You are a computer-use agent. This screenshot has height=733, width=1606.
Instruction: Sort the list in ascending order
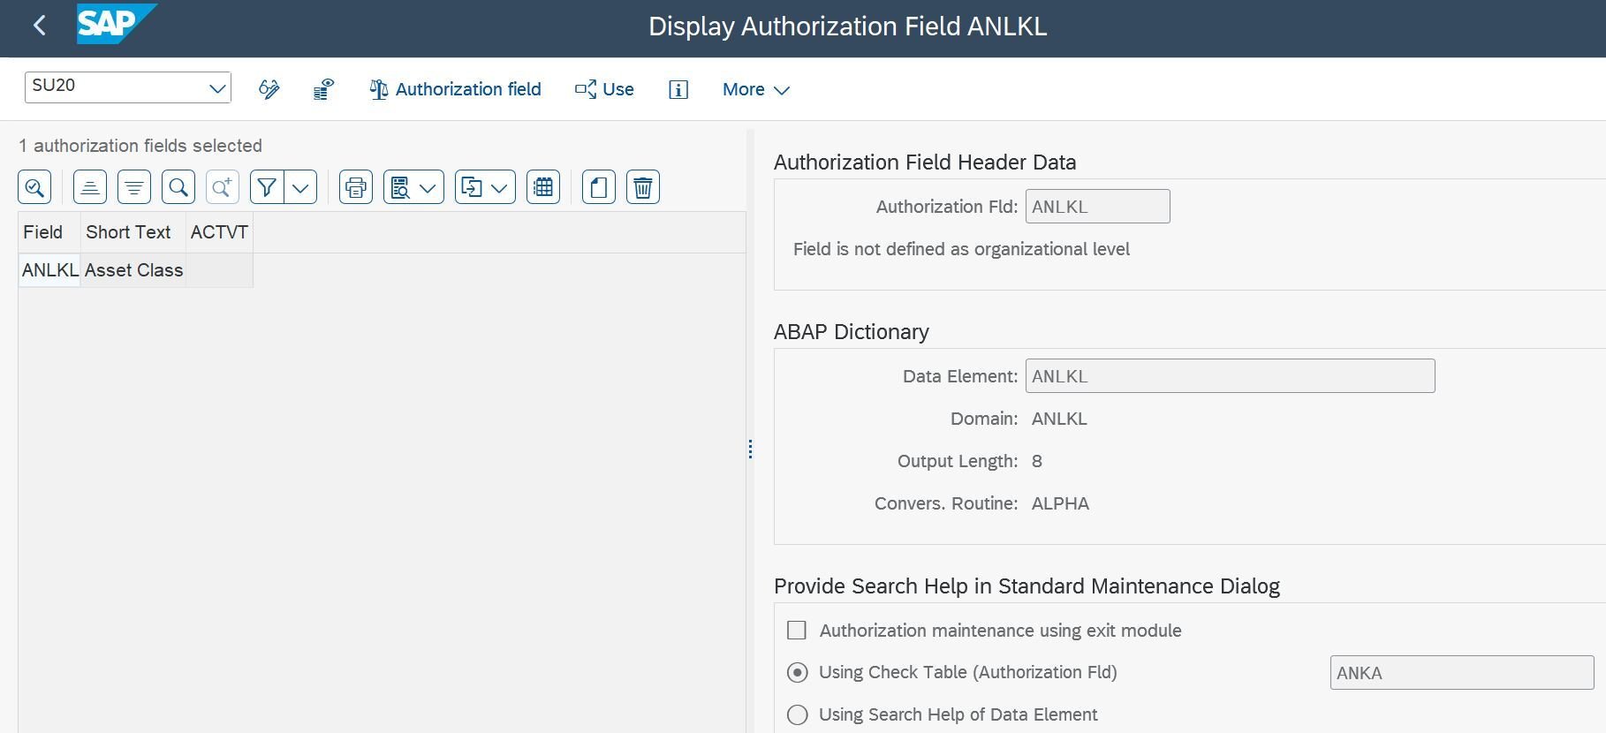pyautogui.click(x=89, y=187)
